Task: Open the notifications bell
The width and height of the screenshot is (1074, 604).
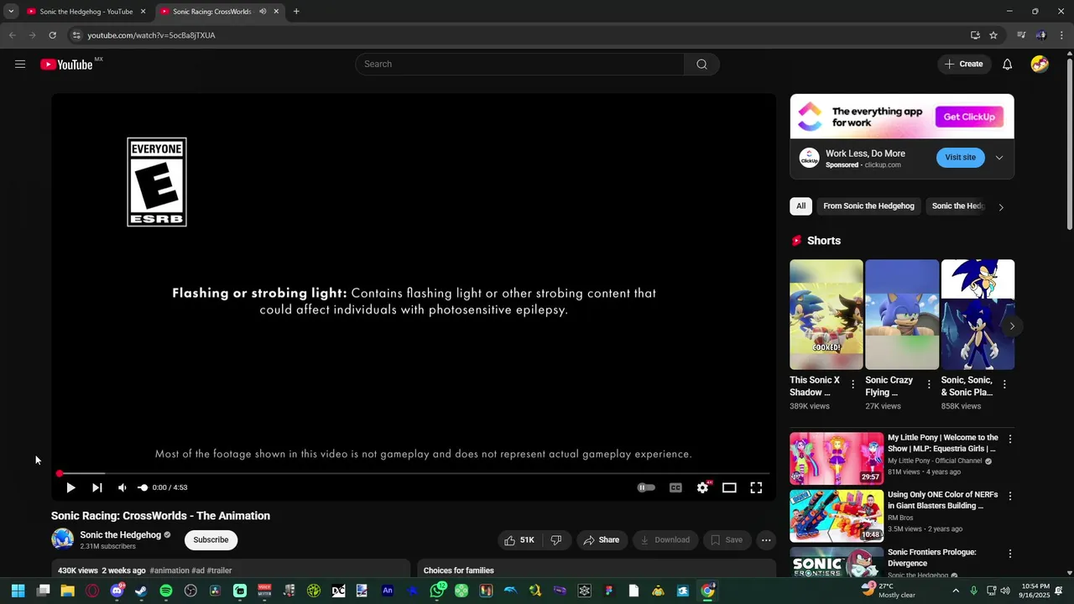Action: click(x=1007, y=65)
